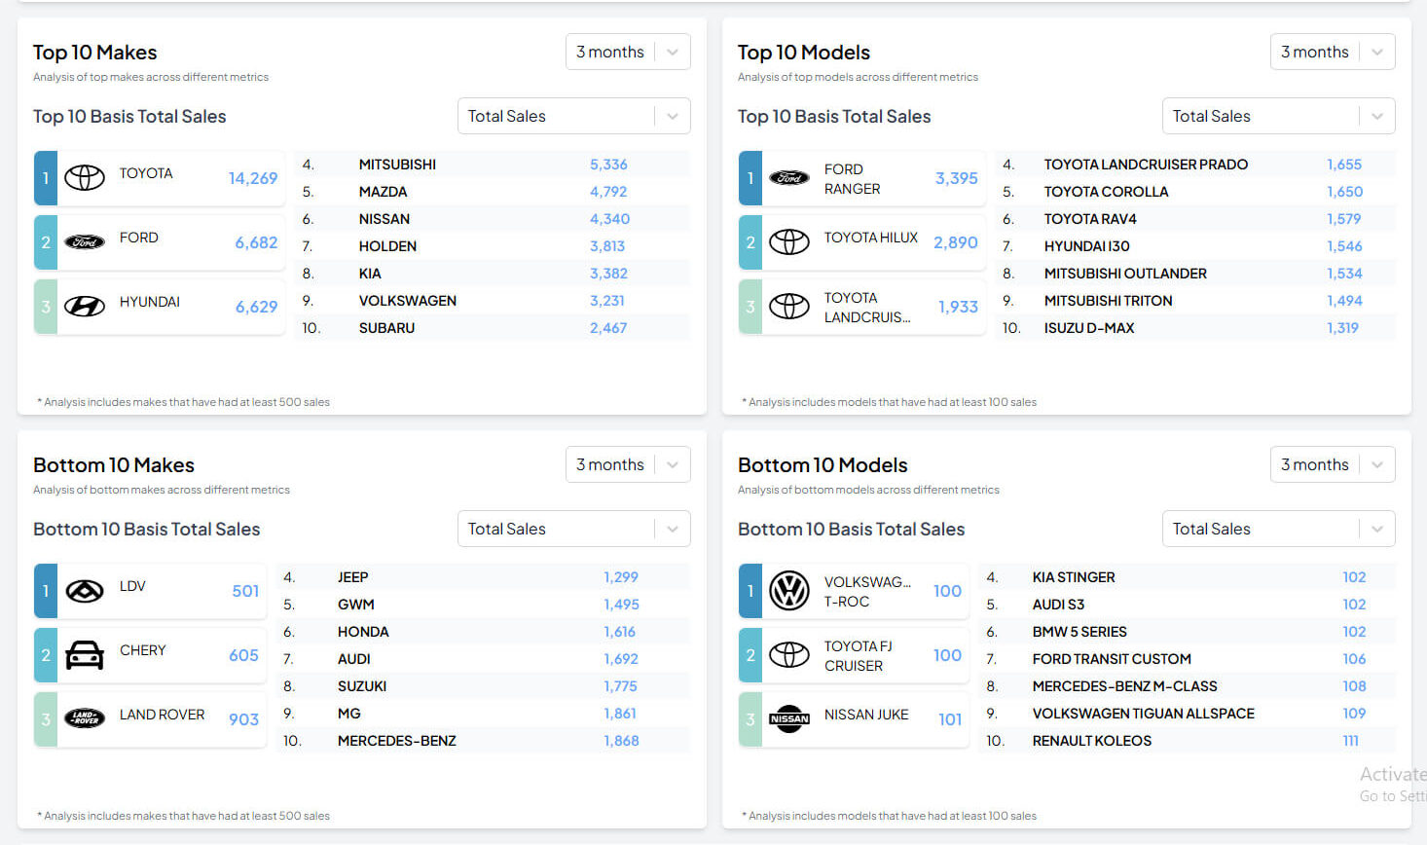Click the FORD RANGER model name

852,179
